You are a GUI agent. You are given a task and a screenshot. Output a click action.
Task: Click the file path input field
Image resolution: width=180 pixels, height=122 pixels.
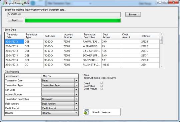tap(64, 15)
